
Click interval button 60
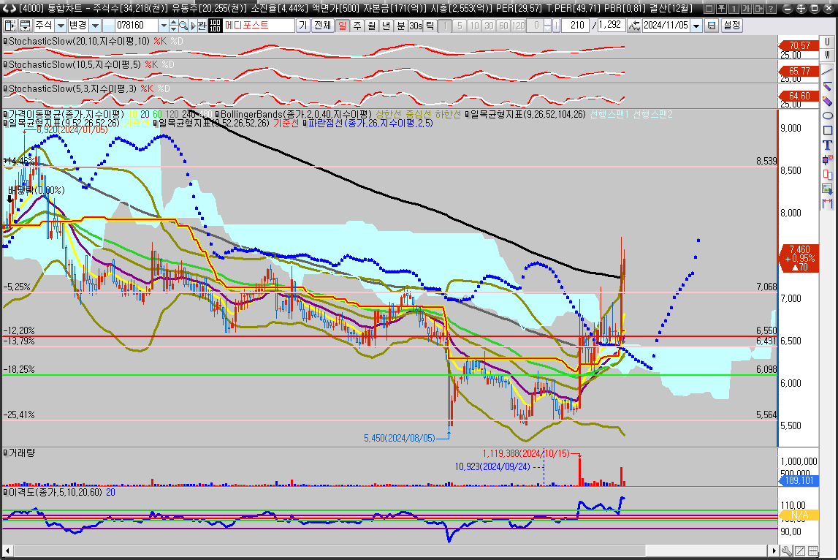point(503,25)
